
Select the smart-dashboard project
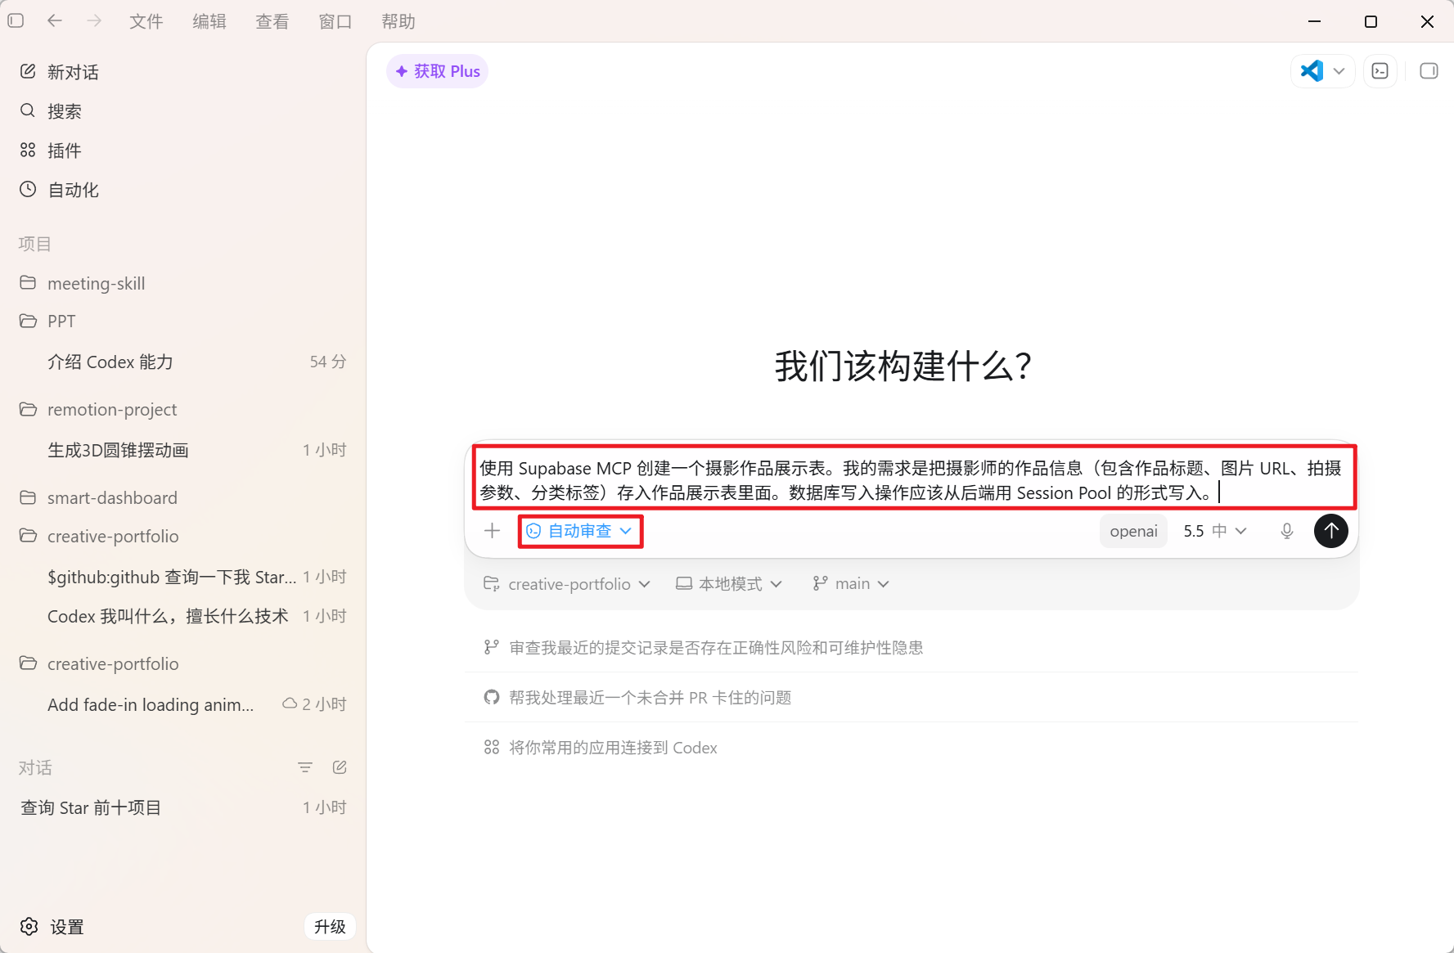point(182,497)
